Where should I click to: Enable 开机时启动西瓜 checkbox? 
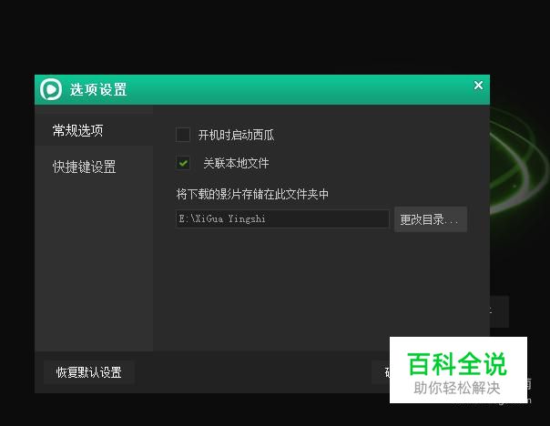[x=183, y=135]
